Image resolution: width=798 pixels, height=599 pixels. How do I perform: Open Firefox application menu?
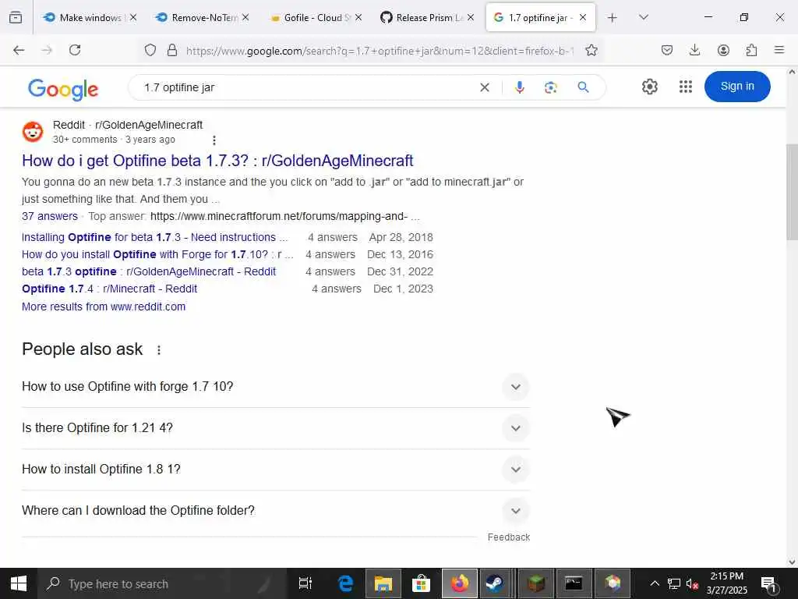coord(779,50)
